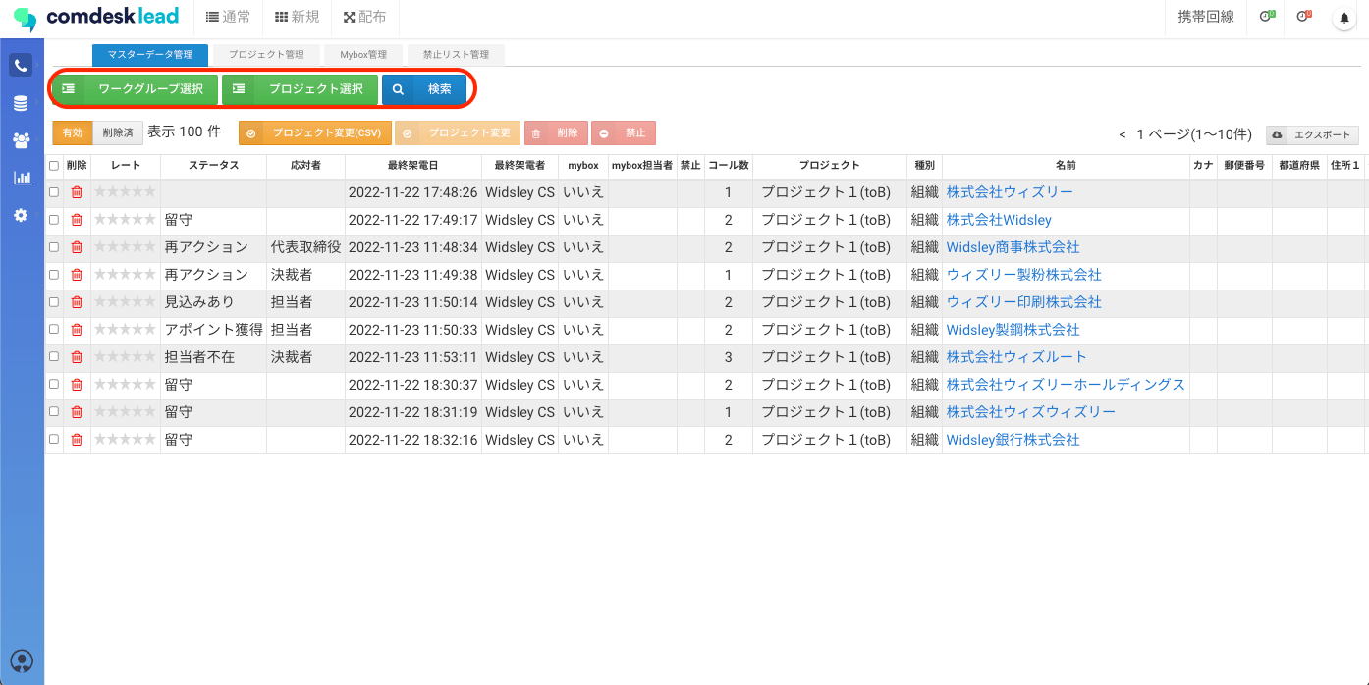Check the box for 株式会社ウィズリー row

click(54, 192)
